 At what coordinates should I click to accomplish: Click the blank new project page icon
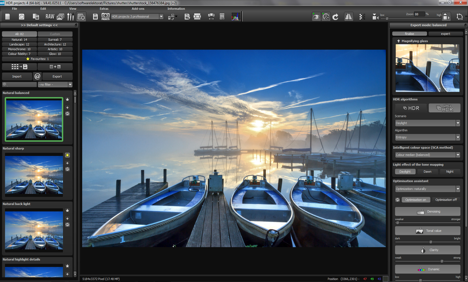(x=8, y=17)
